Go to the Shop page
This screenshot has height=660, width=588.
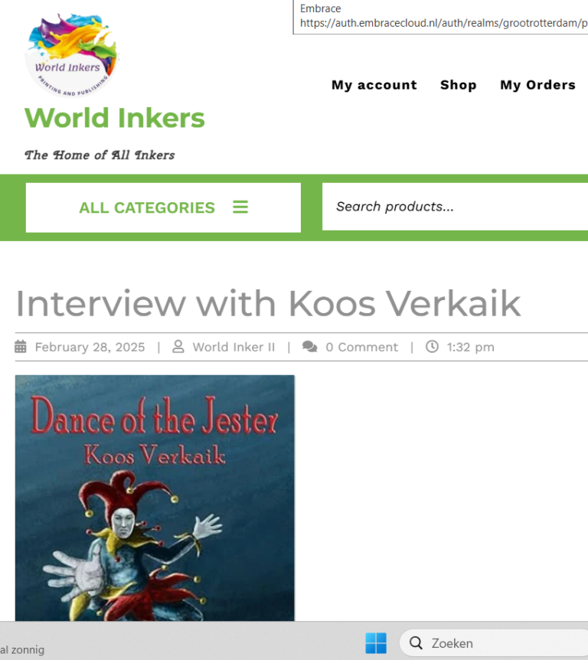click(459, 85)
